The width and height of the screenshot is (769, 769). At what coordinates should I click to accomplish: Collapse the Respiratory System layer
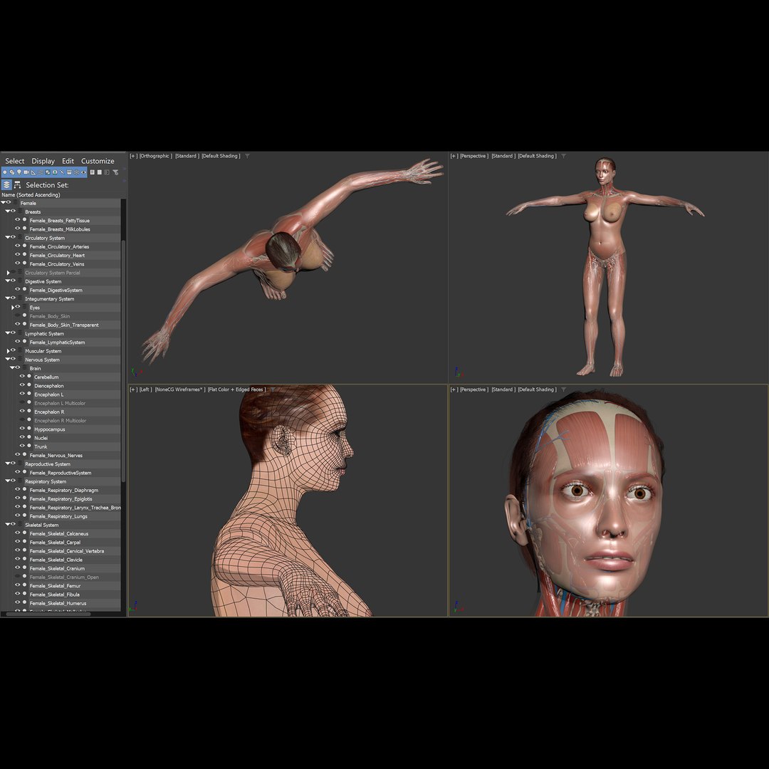coord(7,481)
